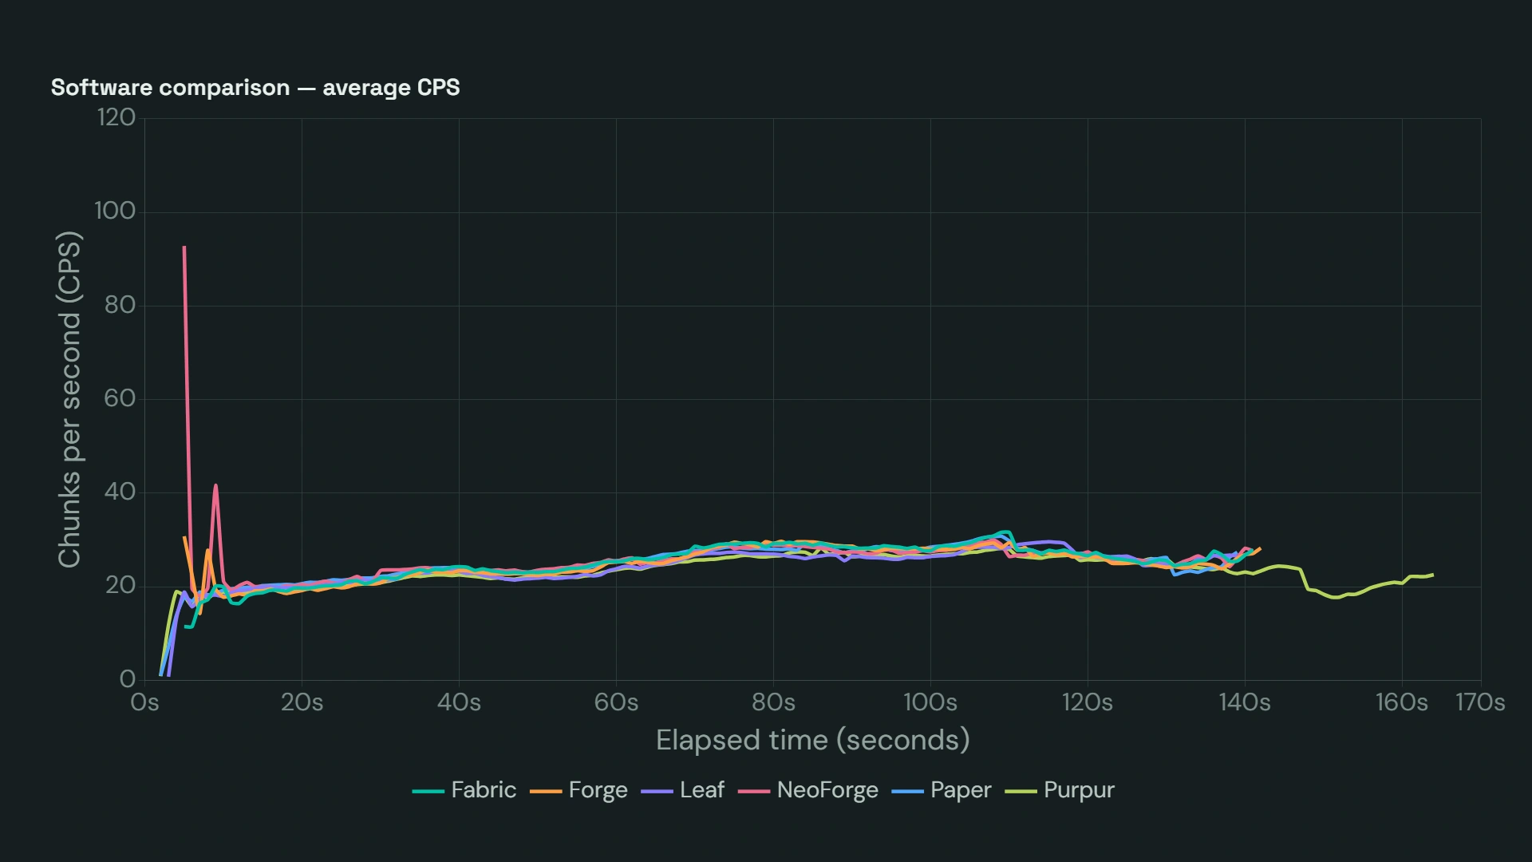Click the chart title 'Software comparison — average CPS'

pos(255,88)
